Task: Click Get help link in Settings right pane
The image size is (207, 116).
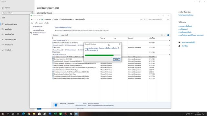Action: pyautogui.click(x=188, y=43)
